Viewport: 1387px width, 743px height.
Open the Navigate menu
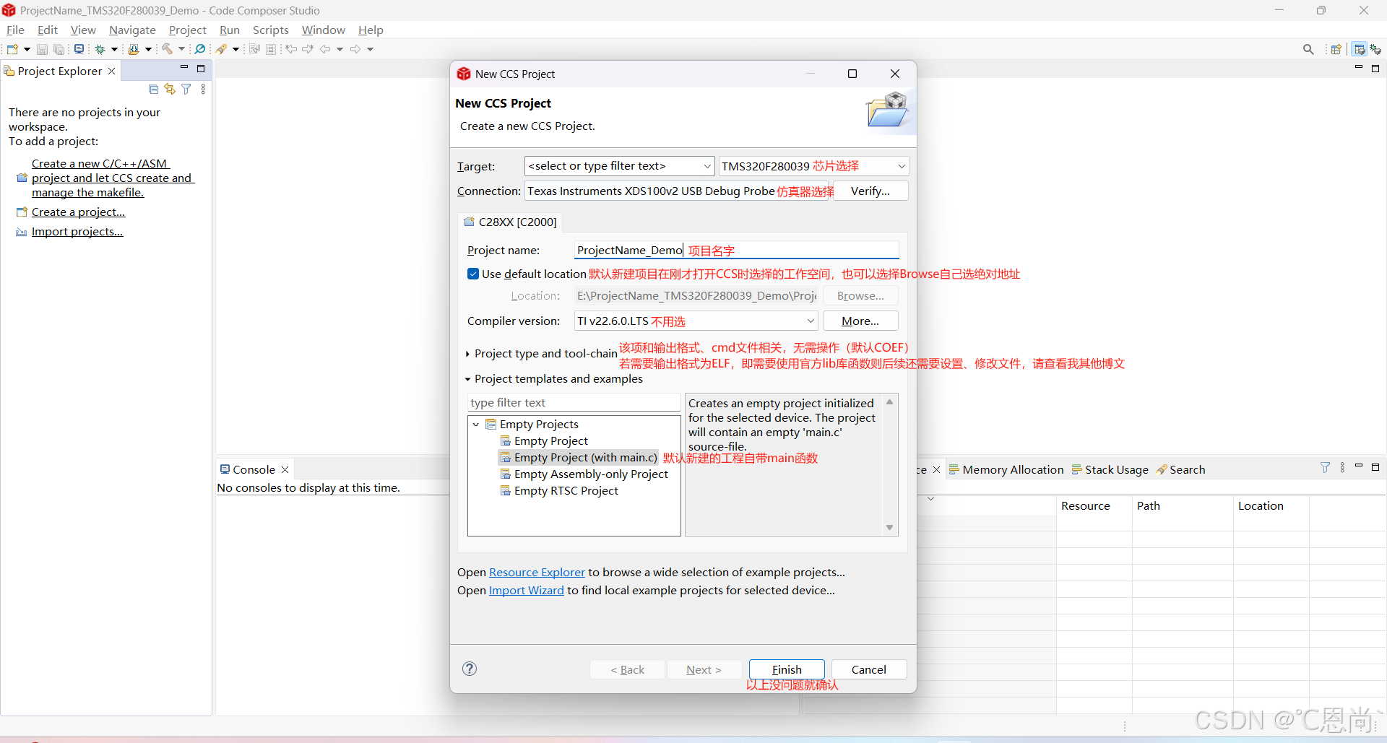pyautogui.click(x=132, y=30)
